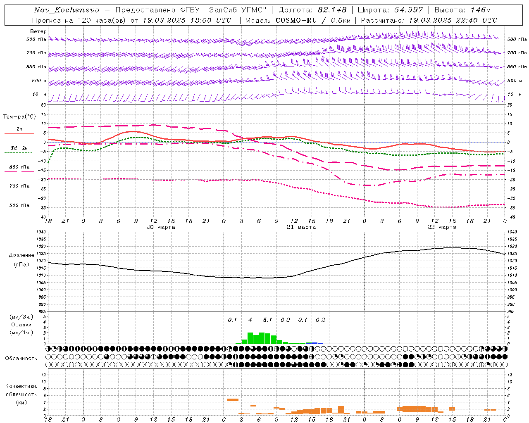The image size is (529, 423).
Task: Click the 'Высота: 146м' header text
Action: [462, 10]
